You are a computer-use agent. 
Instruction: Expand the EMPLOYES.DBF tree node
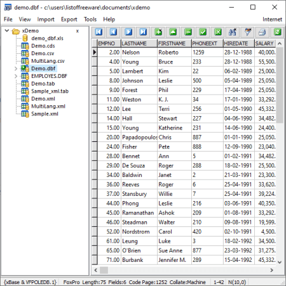(x=16, y=76)
